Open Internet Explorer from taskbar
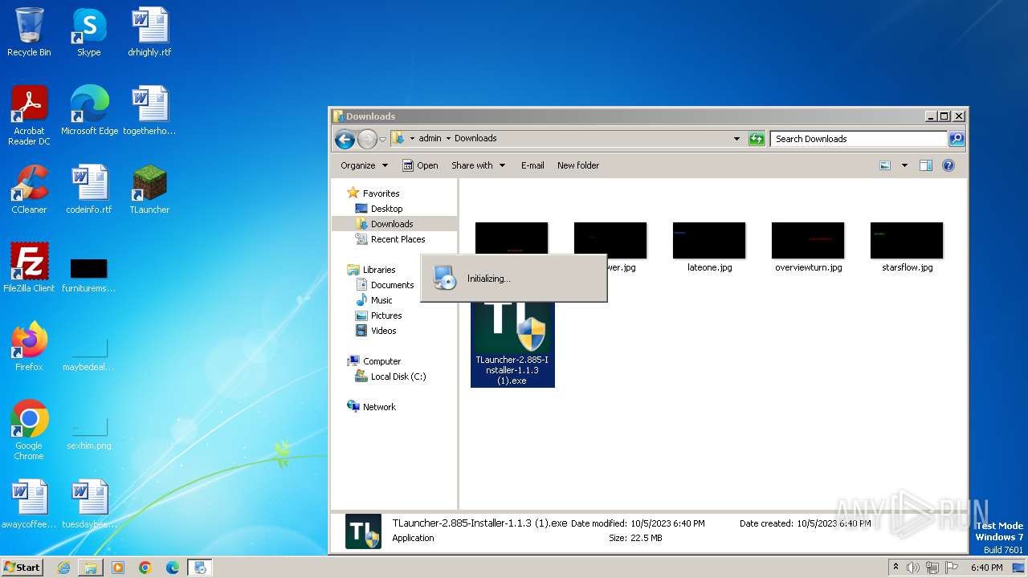1028x578 pixels. 63,568
